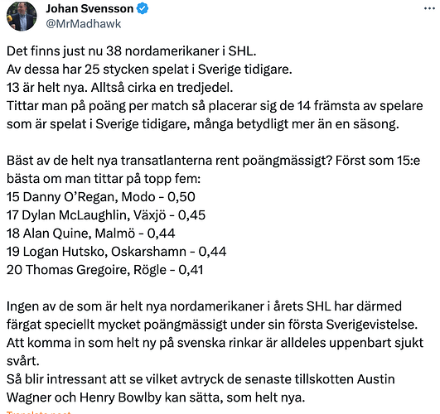This screenshot has height=414, width=440.
Task: Open the three-dot more options menu
Action: coord(429,9)
